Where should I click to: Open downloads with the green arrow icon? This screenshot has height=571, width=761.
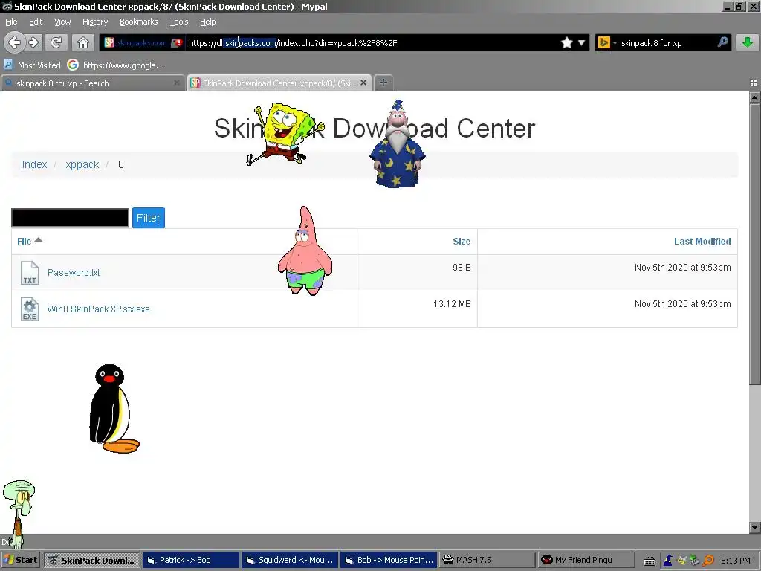tap(748, 42)
